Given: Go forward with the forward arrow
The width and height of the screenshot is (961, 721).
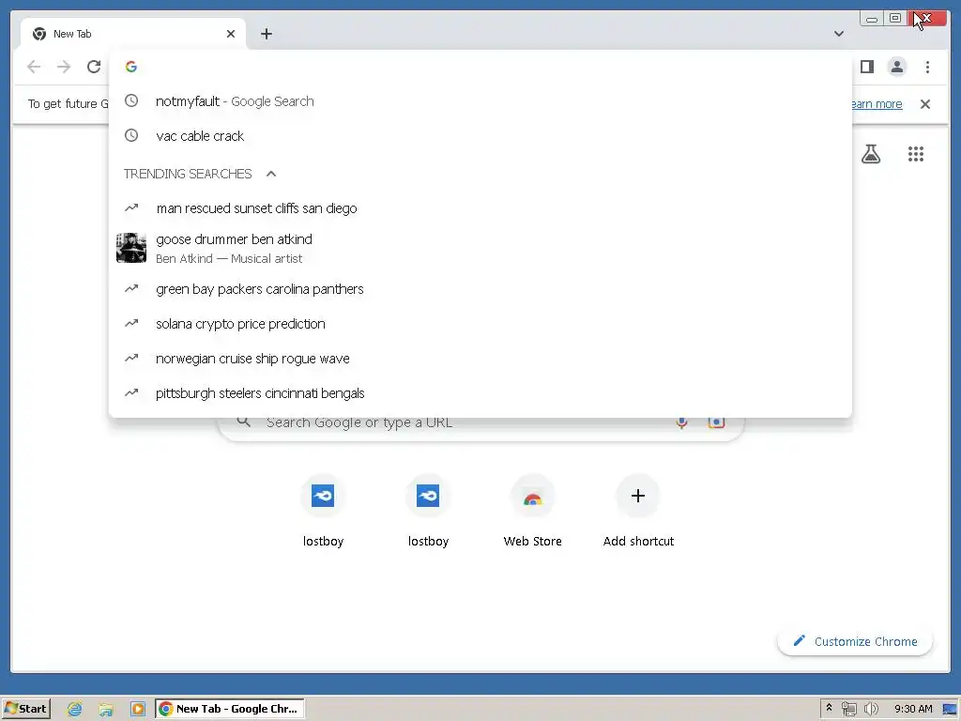Looking at the screenshot, I should tap(64, 67).
